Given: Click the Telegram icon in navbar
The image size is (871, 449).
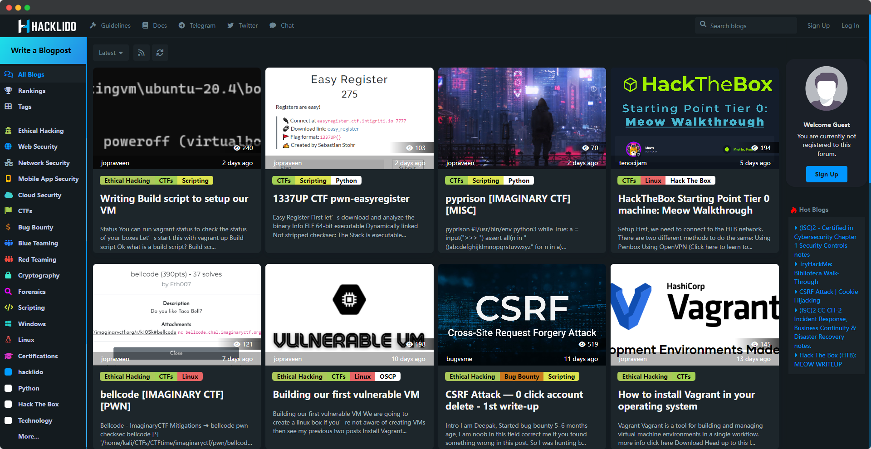Looking at the screenshot, I should (182, 25).
